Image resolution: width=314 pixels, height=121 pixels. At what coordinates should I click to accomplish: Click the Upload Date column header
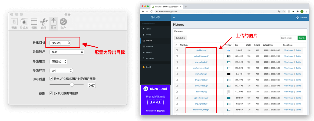point(268,45)
